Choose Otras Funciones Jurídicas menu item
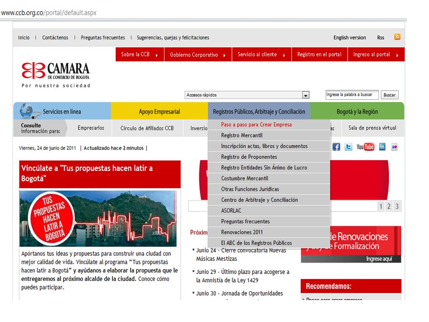This screenshot has height=322, width=429. tap(269, 189)
